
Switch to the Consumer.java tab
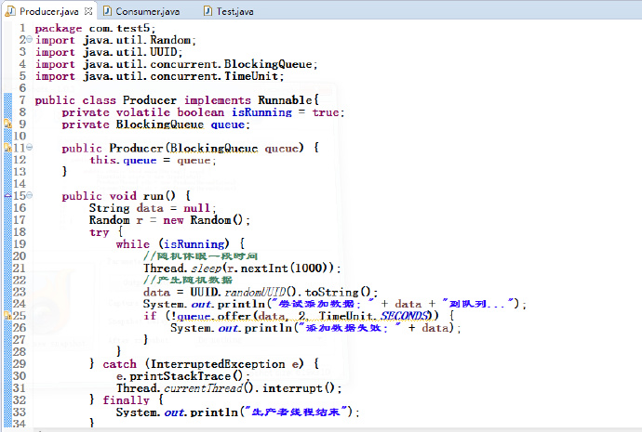[x=147, y=11]
